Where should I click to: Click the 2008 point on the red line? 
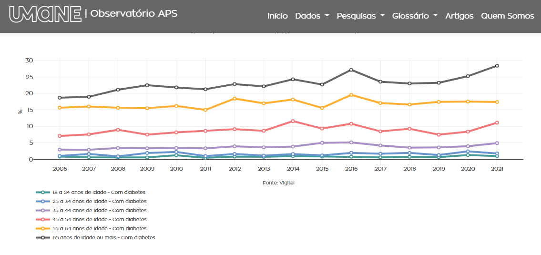118,130
